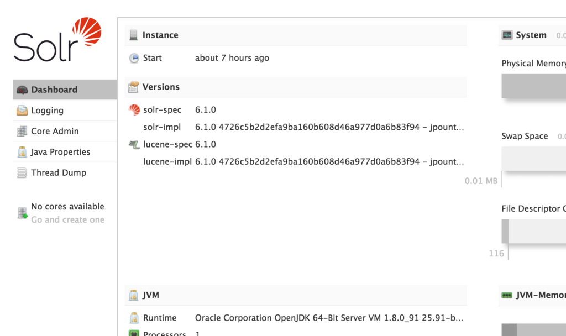This screenshot has width=566, height=336.
Task: Click the System monitor icon
Action: coord(507,35)
